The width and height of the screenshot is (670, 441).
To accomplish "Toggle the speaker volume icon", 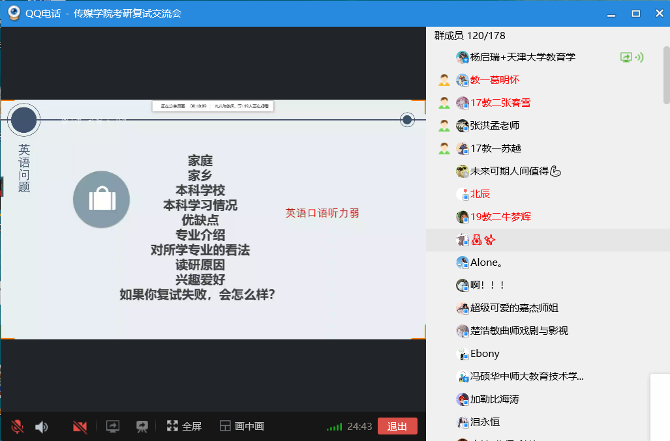I will [42, 427].
